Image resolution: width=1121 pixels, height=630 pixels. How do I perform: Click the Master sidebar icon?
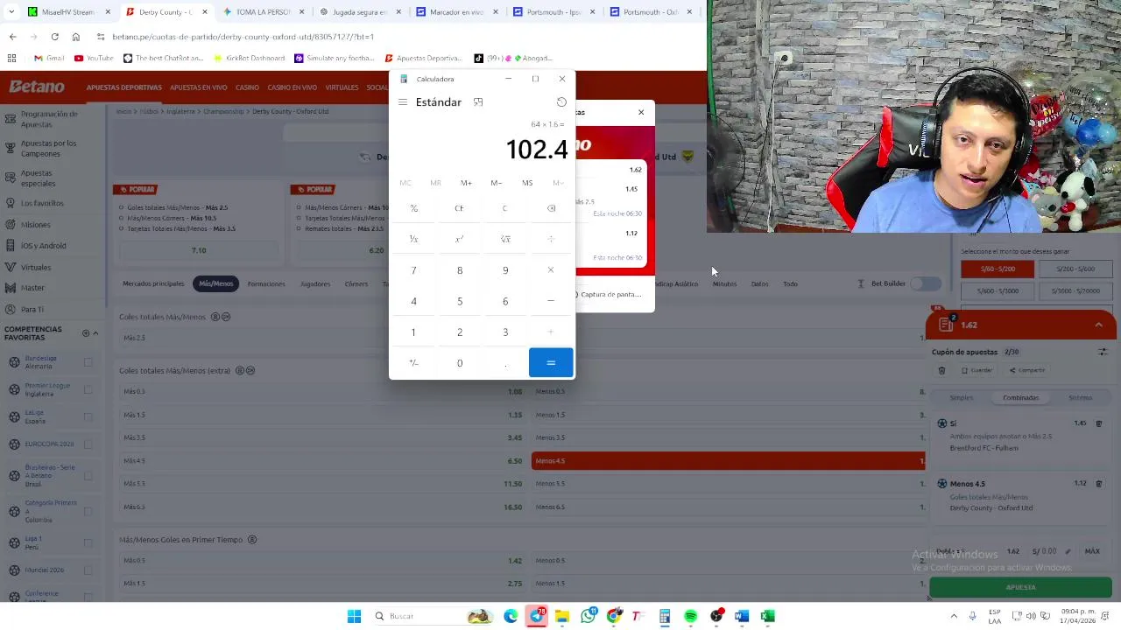coord(12,288)
